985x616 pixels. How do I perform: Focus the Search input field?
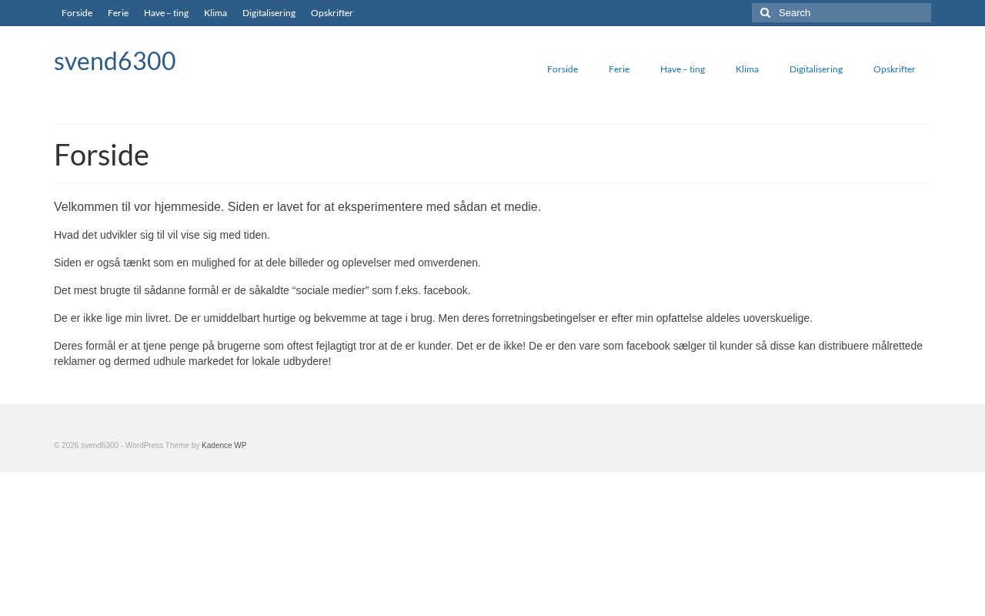[850, 13]
